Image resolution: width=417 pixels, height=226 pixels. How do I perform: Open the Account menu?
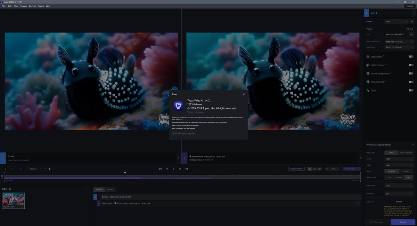tap(32, 6)
